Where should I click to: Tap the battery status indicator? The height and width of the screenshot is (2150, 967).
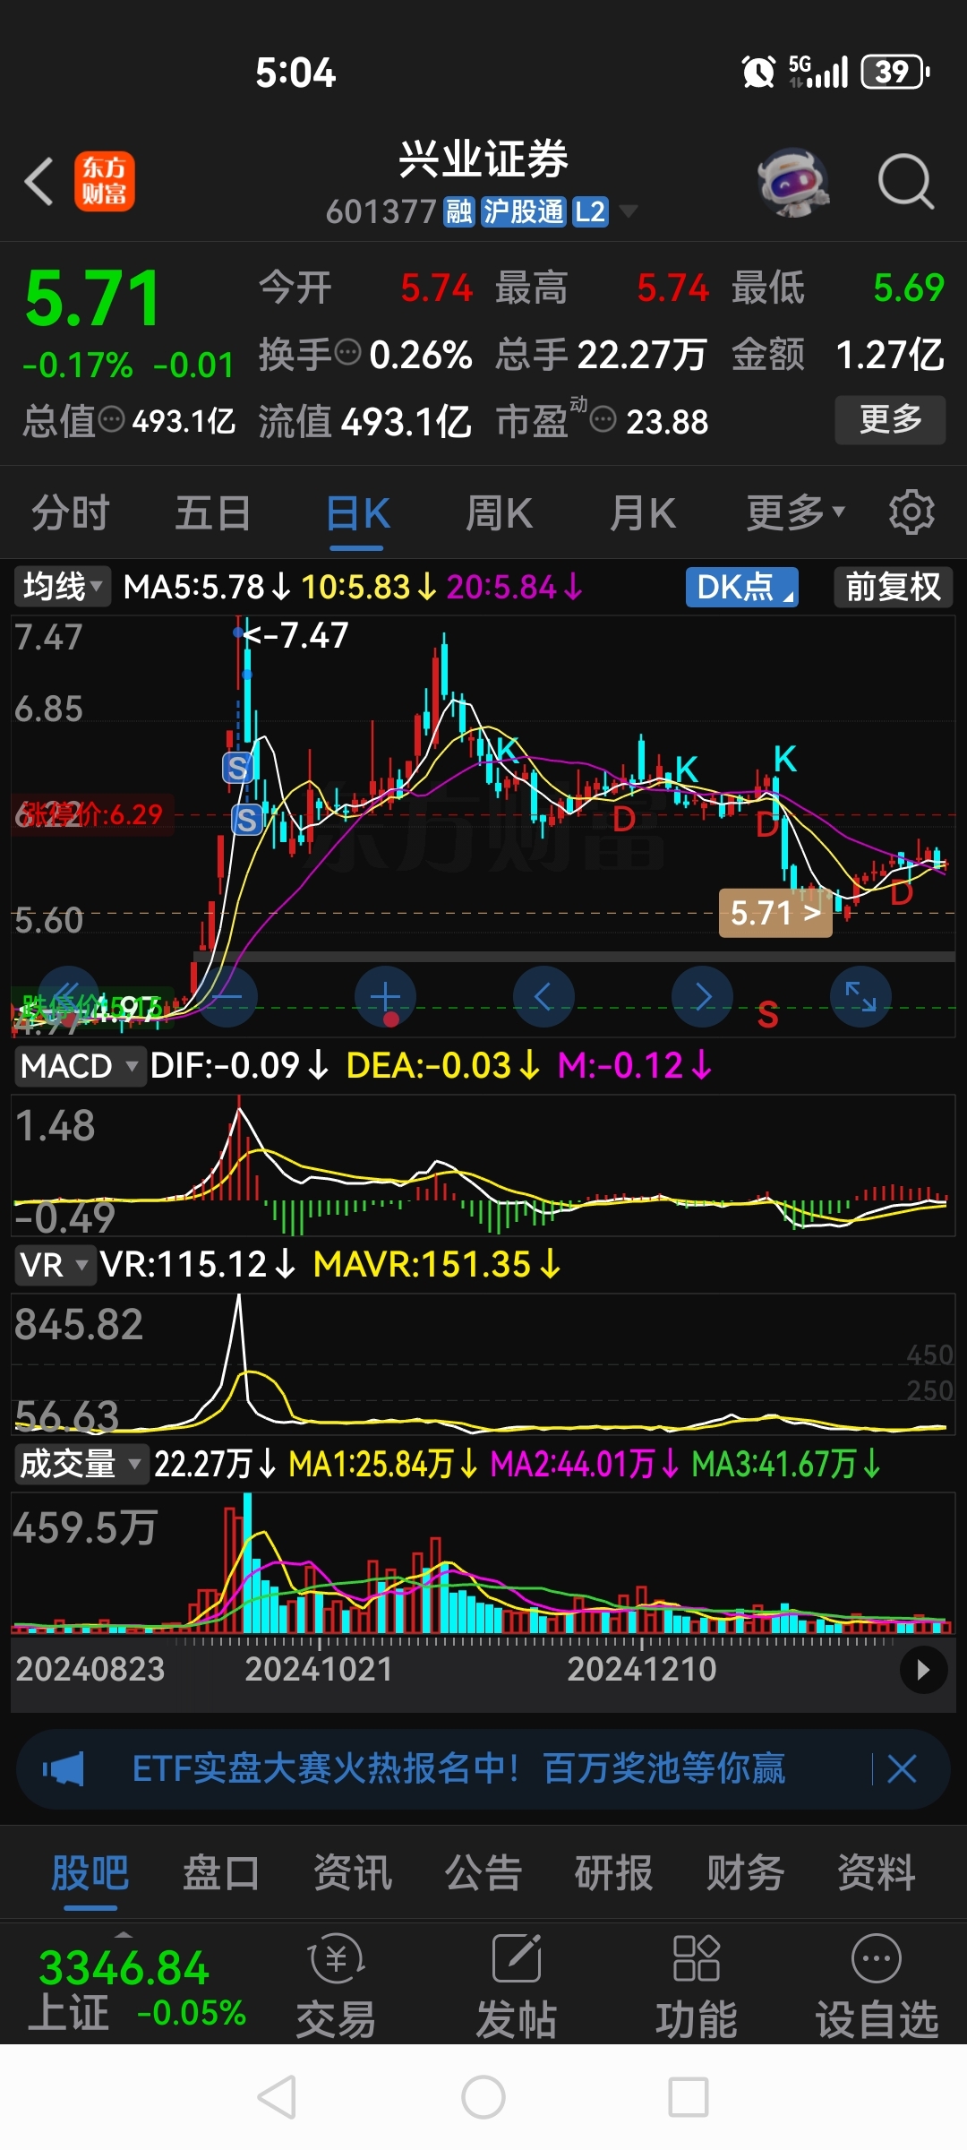[895, 72]
